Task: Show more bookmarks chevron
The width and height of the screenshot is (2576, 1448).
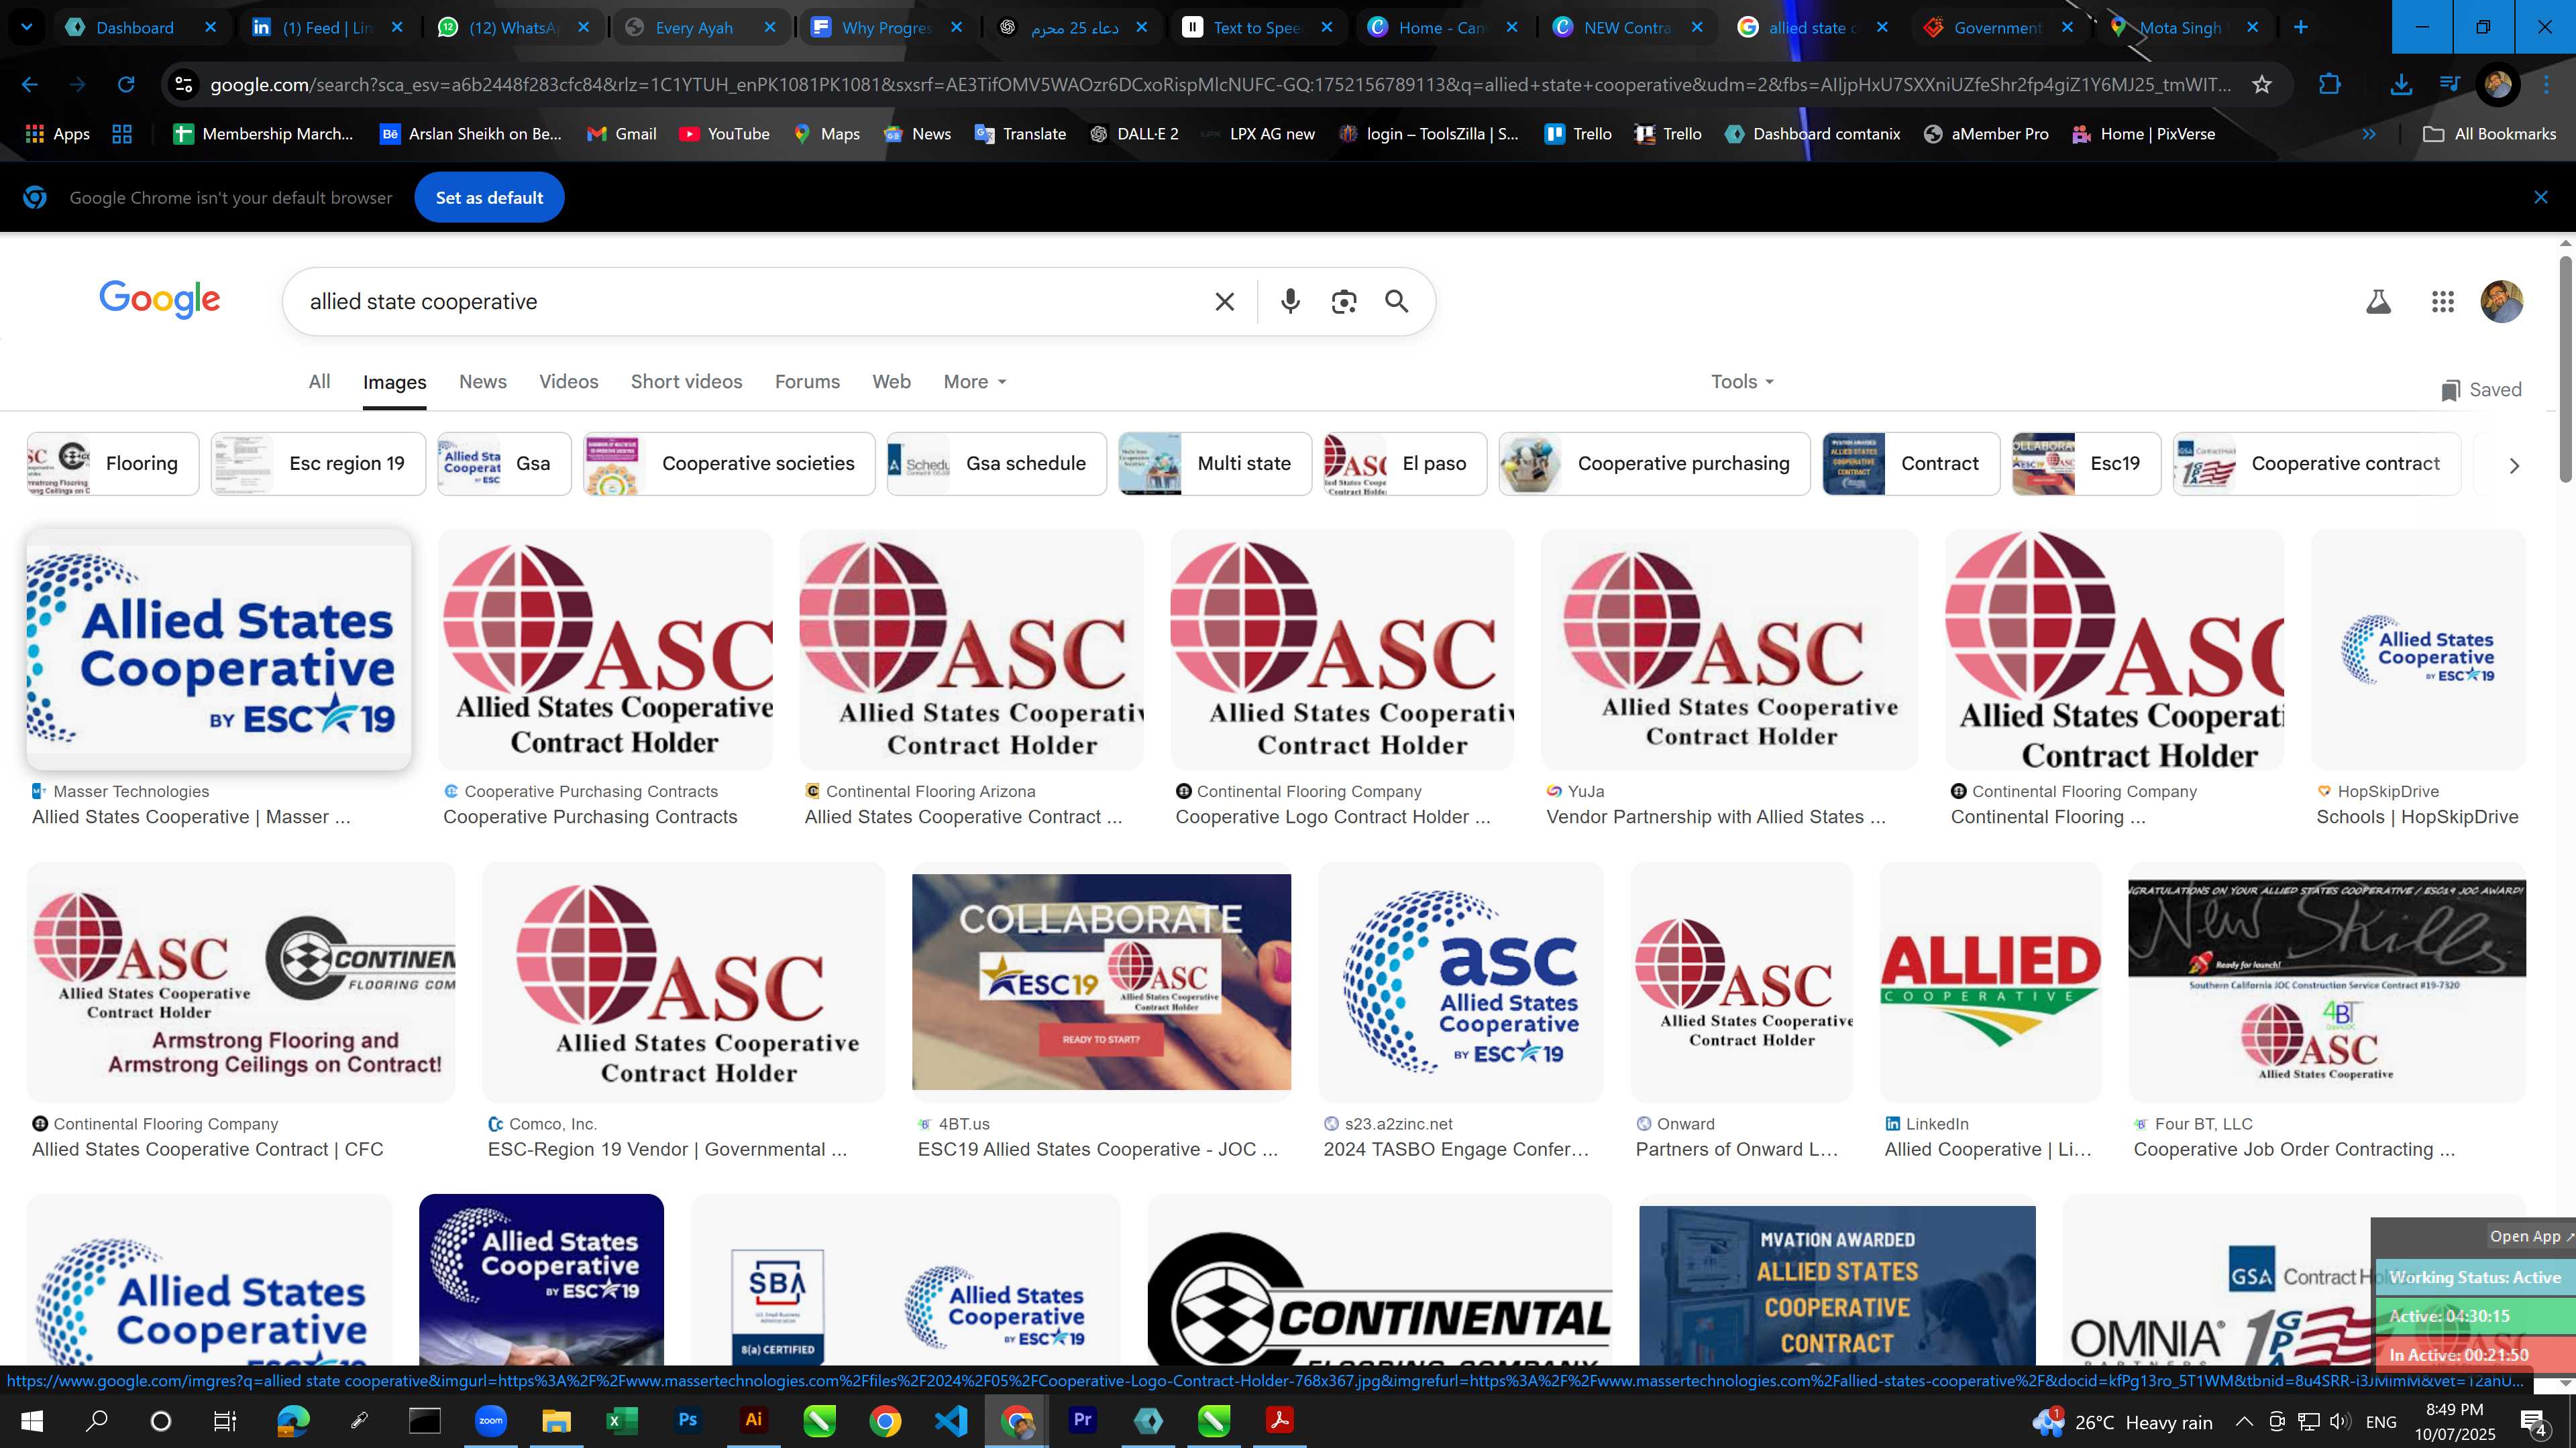Action: 2368,134
